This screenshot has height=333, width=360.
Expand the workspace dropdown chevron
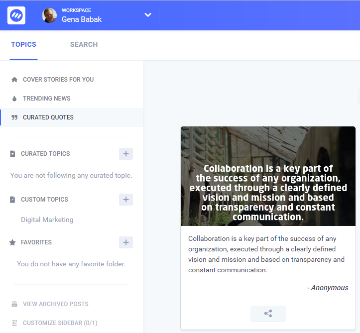tap(148, 15)
